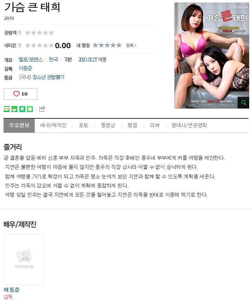The image size is (252, 301).
Task: Open the 명대사/연관영화 tab
Action: tap(189, 125)
